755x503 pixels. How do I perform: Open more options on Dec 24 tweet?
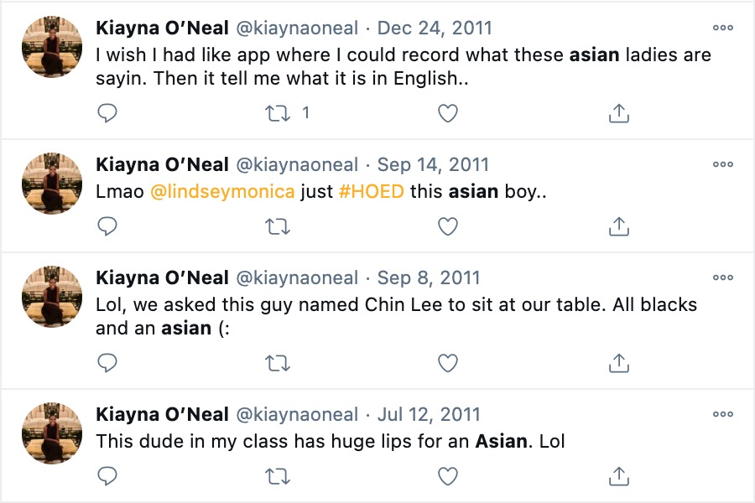722,28
